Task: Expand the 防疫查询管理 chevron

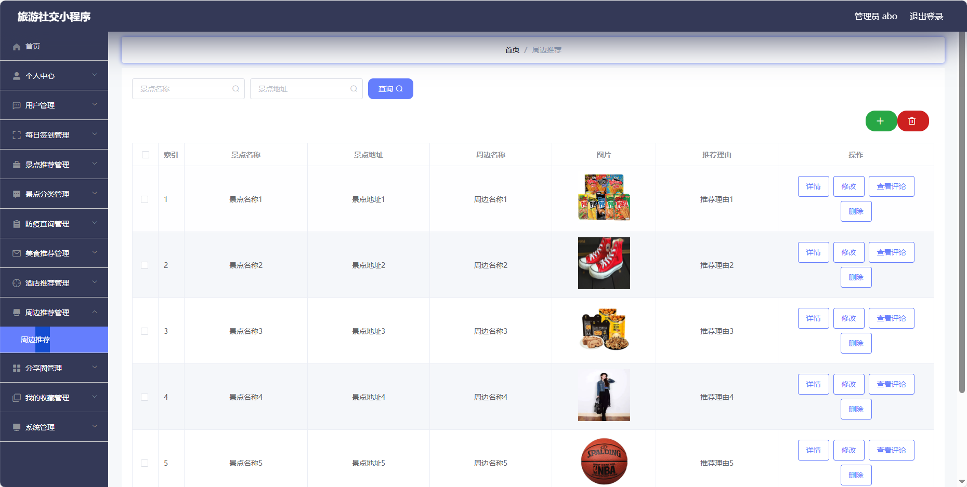Action: [95, 223]
